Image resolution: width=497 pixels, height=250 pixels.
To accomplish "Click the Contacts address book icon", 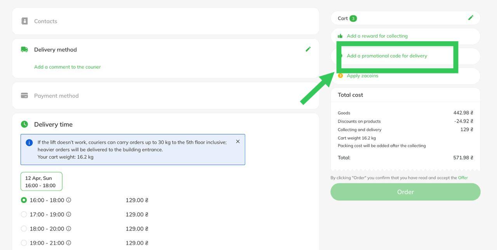I will click(24, 21).
